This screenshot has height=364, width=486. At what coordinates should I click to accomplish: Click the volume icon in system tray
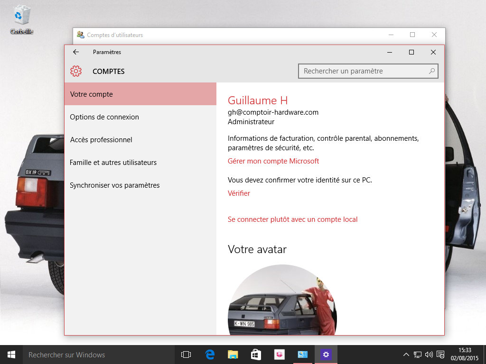429,355
